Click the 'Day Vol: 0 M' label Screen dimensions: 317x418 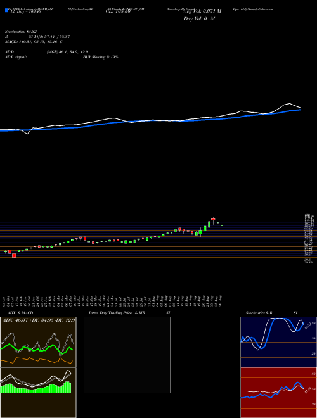pyautogui.click(x=199, y=19)
